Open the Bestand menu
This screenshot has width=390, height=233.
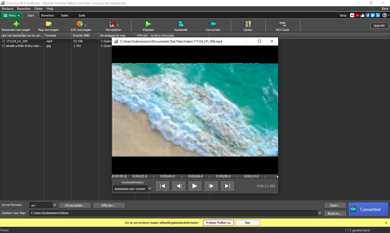(x=8, y=9)
